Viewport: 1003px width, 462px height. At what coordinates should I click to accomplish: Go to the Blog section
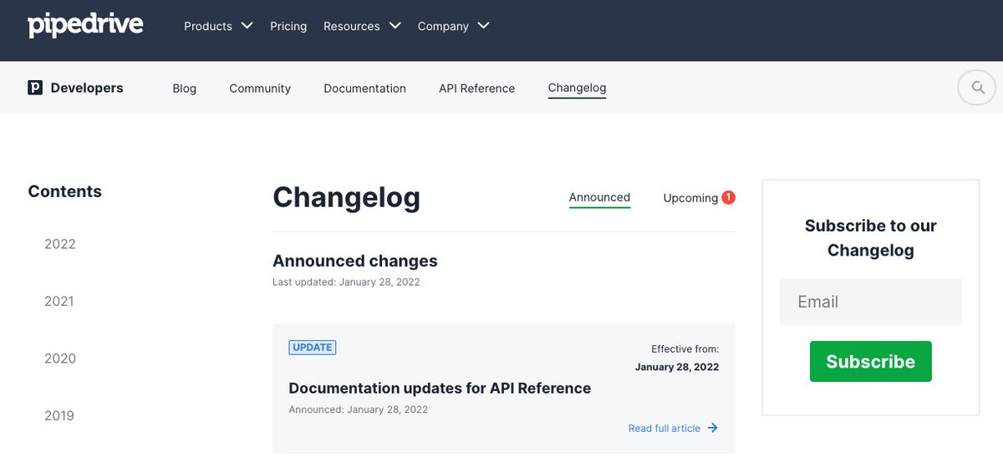[x=184, y=88]
